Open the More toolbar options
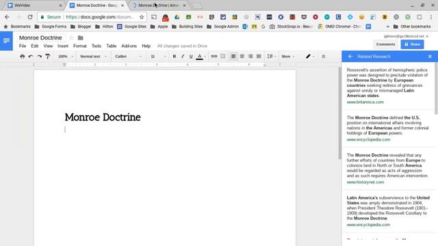The width and height of the screenshot is (438, 246). [x=288, y=56]
